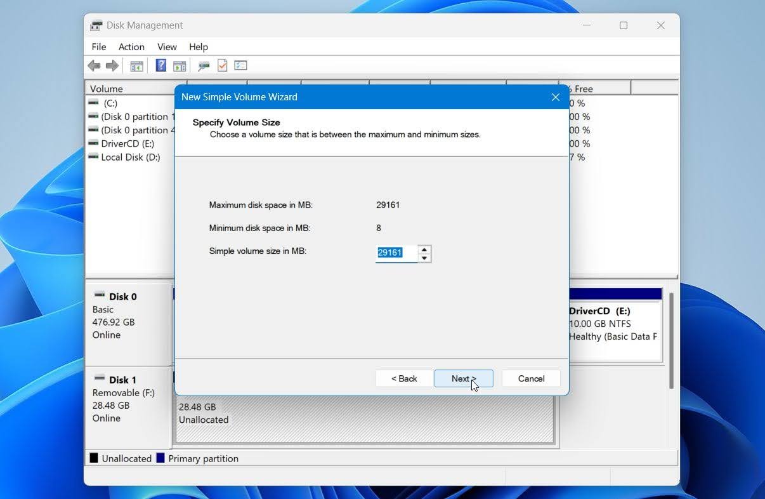Click the blue Help question mark icon

(x=161, y=65)
